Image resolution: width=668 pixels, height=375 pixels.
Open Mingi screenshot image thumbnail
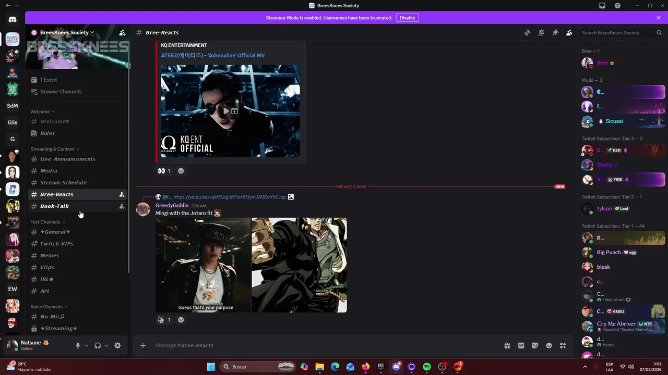coord(203,265)
